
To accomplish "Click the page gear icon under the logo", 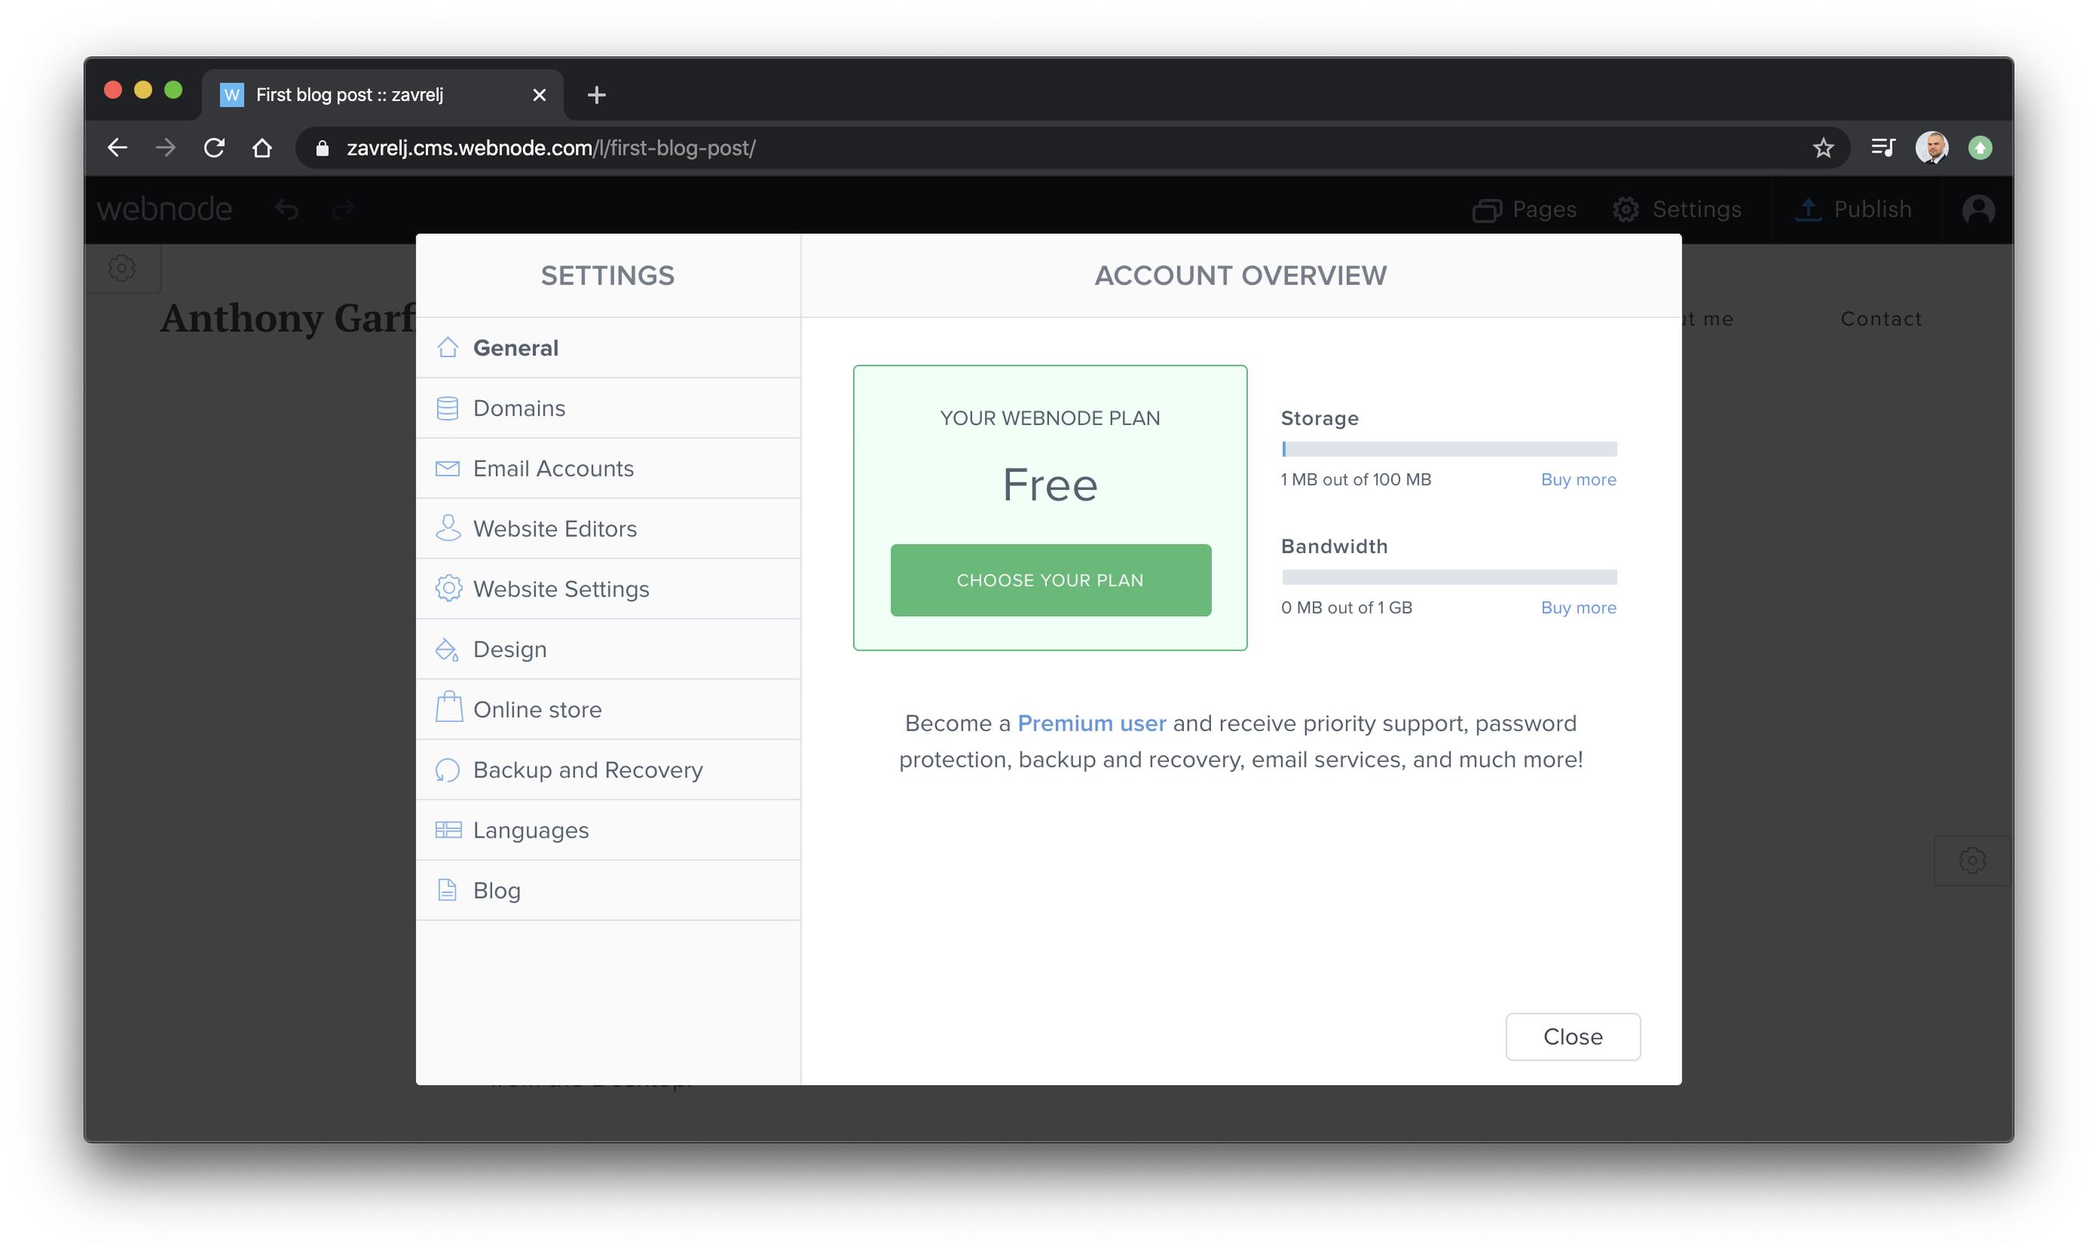I will click(x=122, y=268).
